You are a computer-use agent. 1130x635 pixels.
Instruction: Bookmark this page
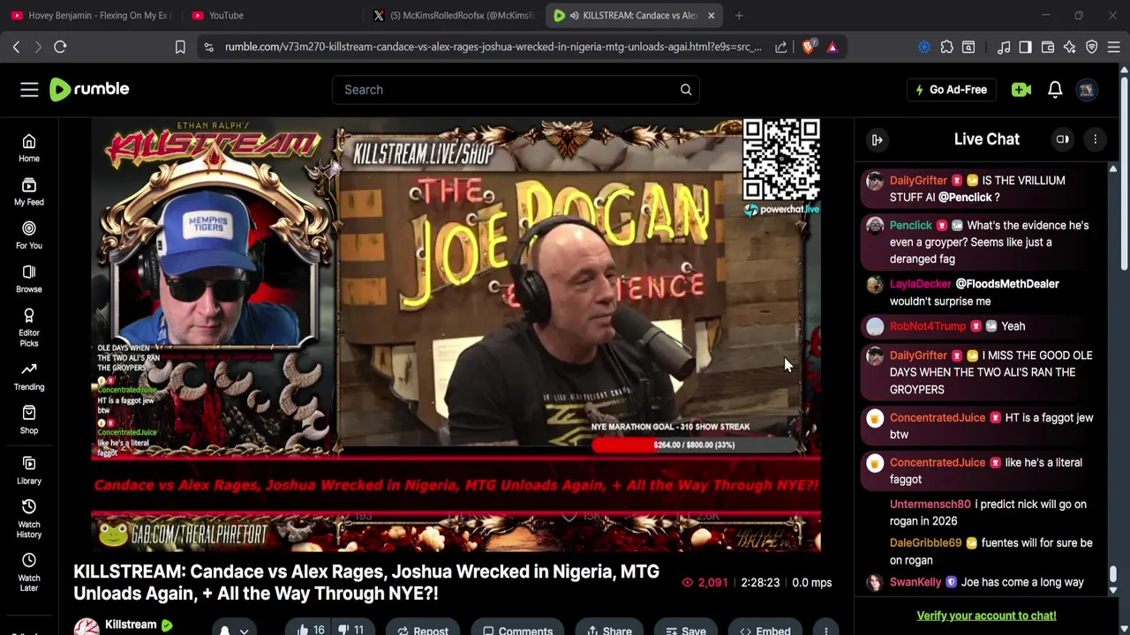(x=180, y=47)
